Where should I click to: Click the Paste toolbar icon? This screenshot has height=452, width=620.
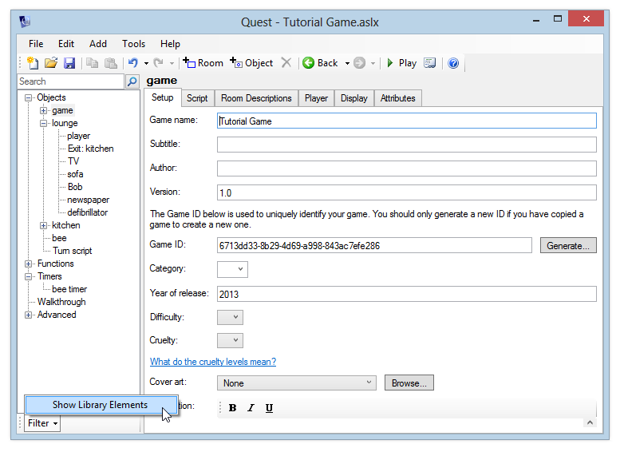pos(111,63)
